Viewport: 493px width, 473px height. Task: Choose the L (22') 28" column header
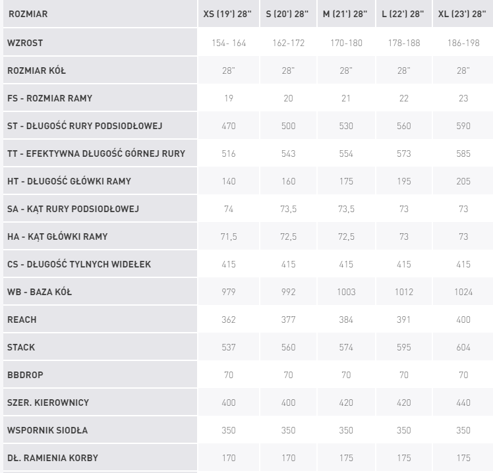(404, 14)
